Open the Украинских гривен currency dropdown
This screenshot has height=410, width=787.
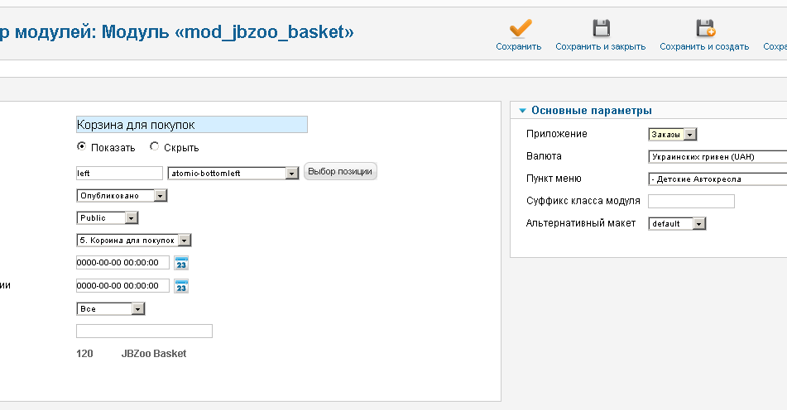point(717,156)
